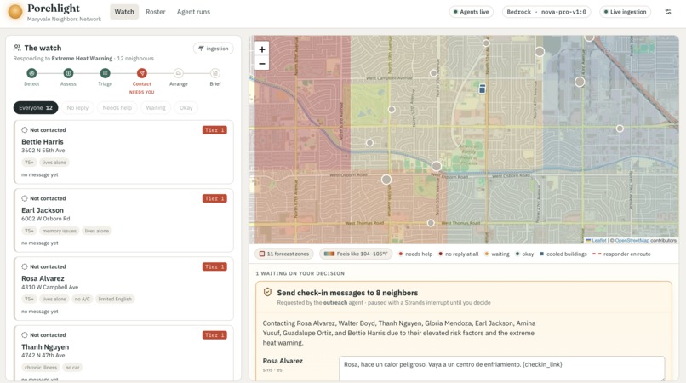Screen dimensions: 686x383
Task: Open the Agent runs tab
Action: pyautogui.click(x=193, y=12)
